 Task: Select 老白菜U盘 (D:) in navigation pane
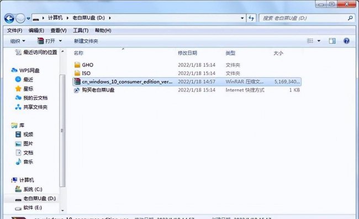point(39,199)
